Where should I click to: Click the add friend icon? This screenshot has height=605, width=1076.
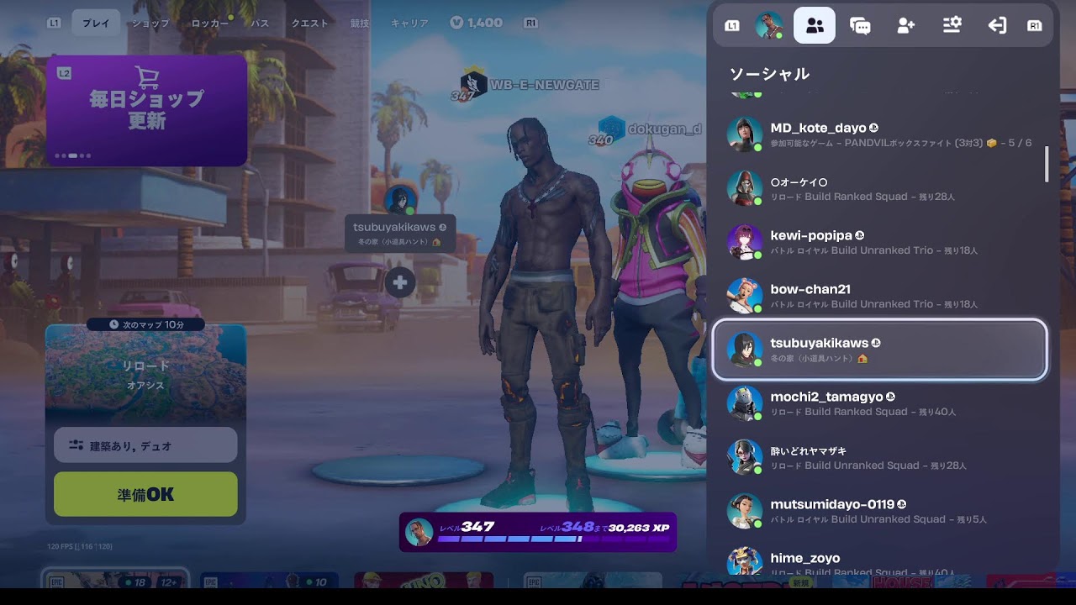click(905, 26)
